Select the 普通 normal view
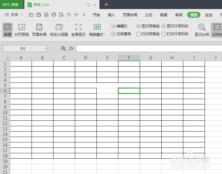222x174 pixels. tap(8, 30)
